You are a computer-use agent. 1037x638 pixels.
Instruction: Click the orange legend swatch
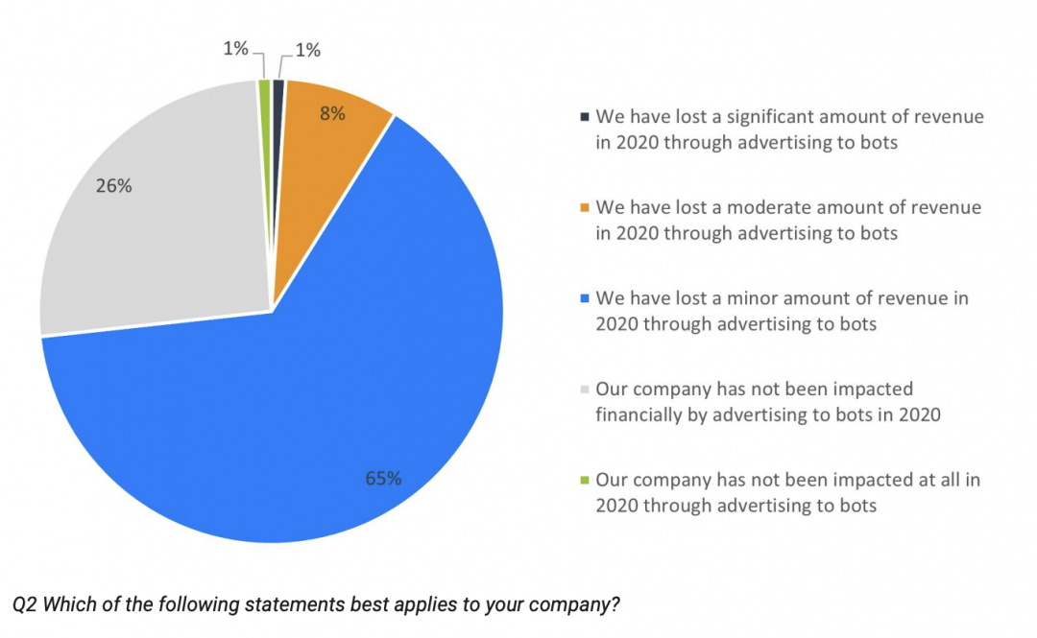coord(585,207)
